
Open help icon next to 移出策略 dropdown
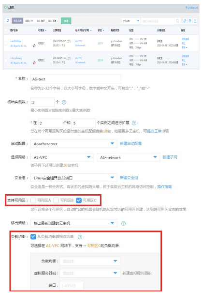point(124,223)
